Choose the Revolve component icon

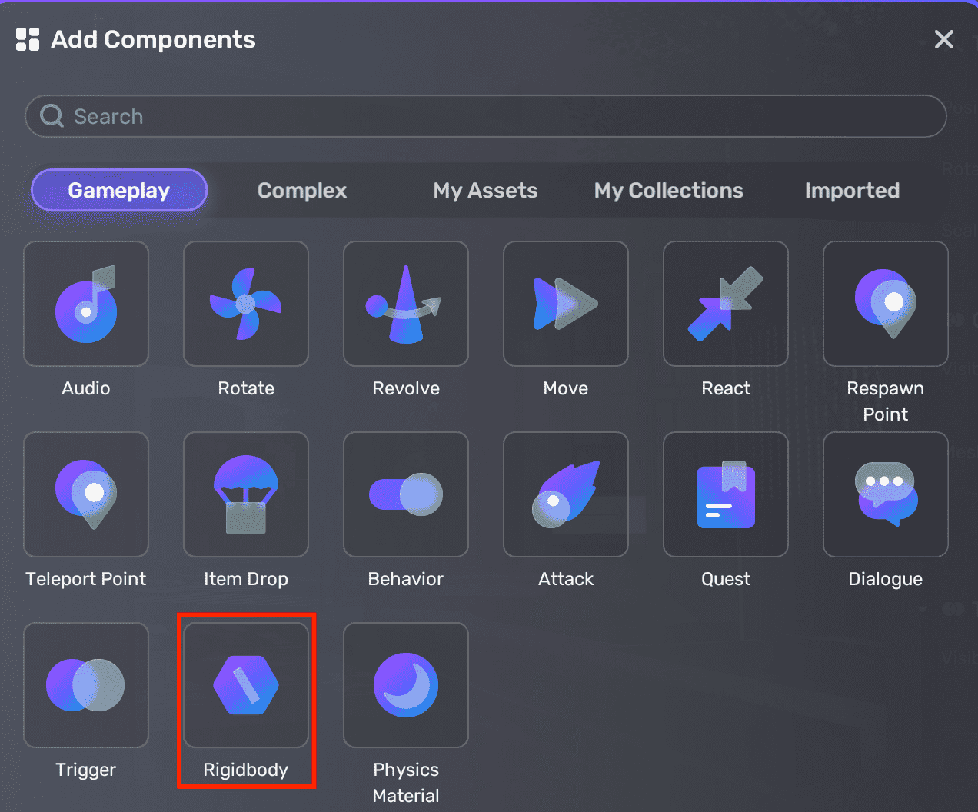tap(406, 304)
